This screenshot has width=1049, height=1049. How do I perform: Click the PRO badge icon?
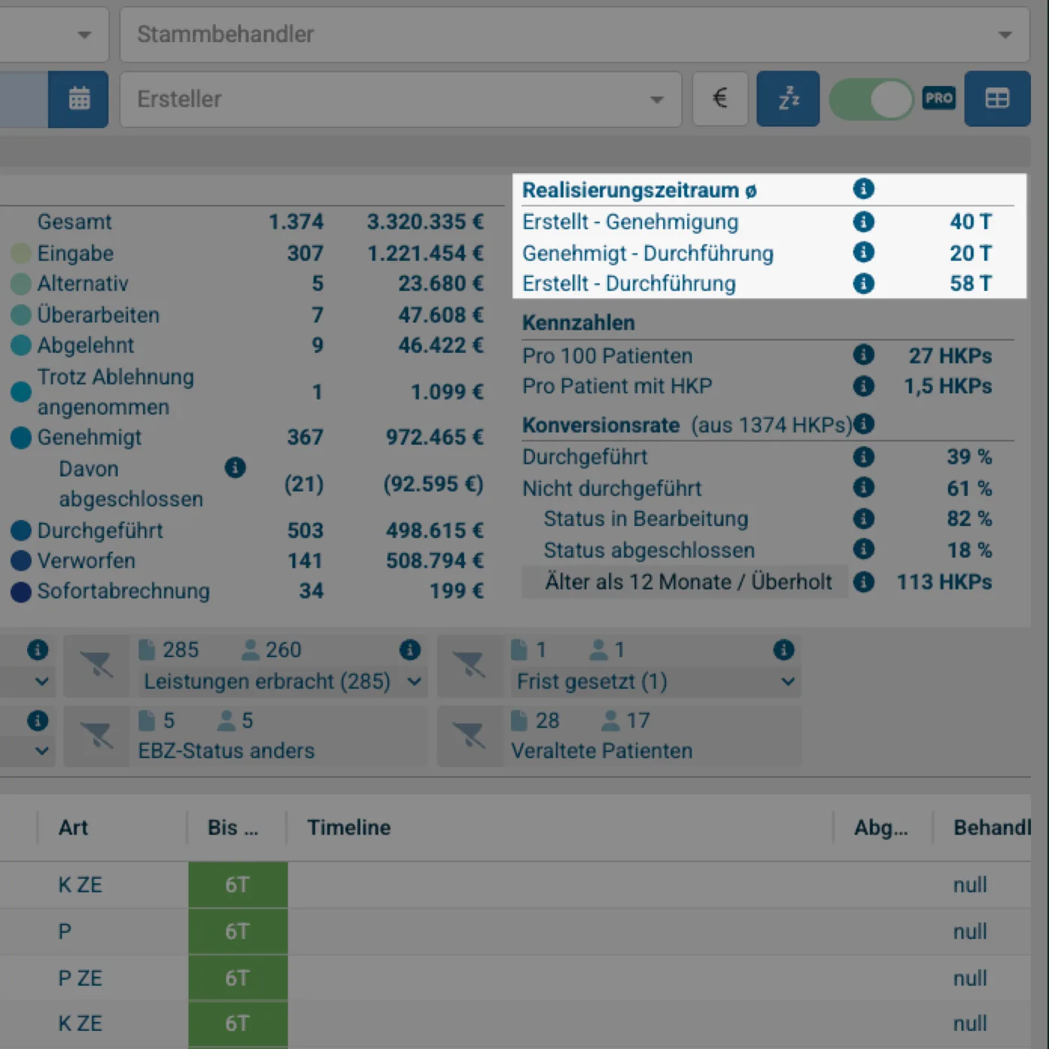point(939,98)
